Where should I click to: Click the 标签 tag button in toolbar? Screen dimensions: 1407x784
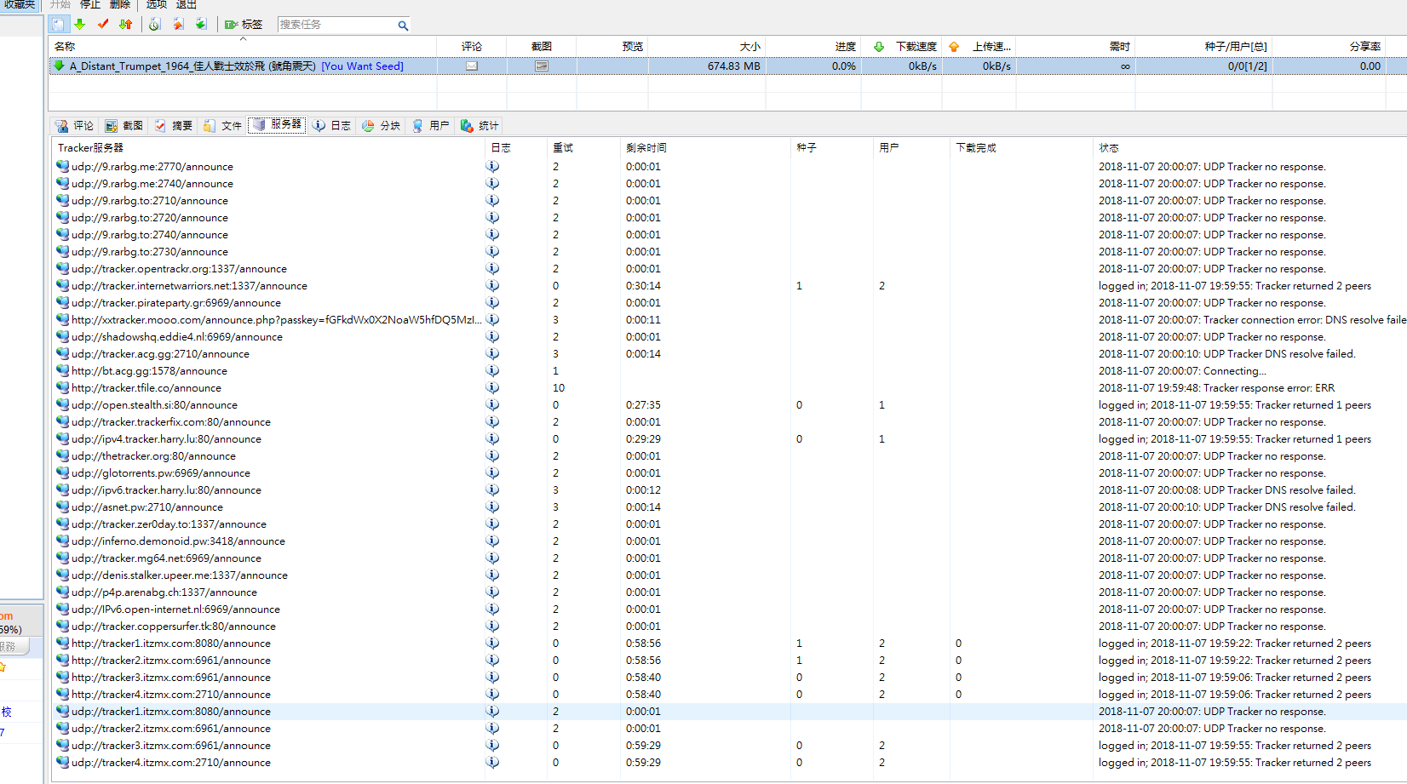pos(244,25)
